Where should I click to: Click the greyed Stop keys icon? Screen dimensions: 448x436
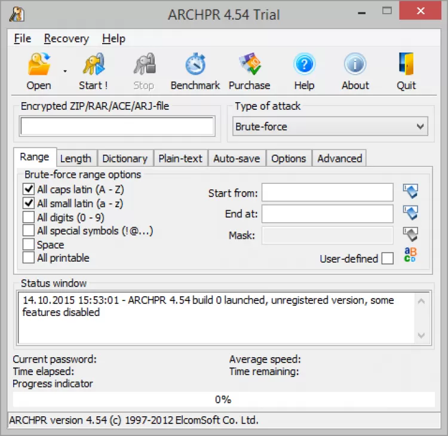click(x=145, y=64)
